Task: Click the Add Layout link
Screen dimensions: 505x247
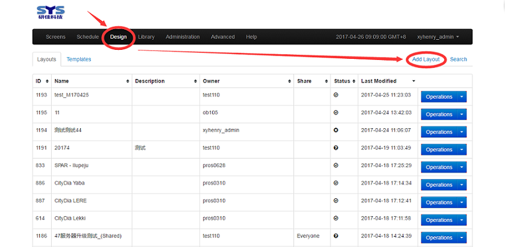Action: point(426,59)
